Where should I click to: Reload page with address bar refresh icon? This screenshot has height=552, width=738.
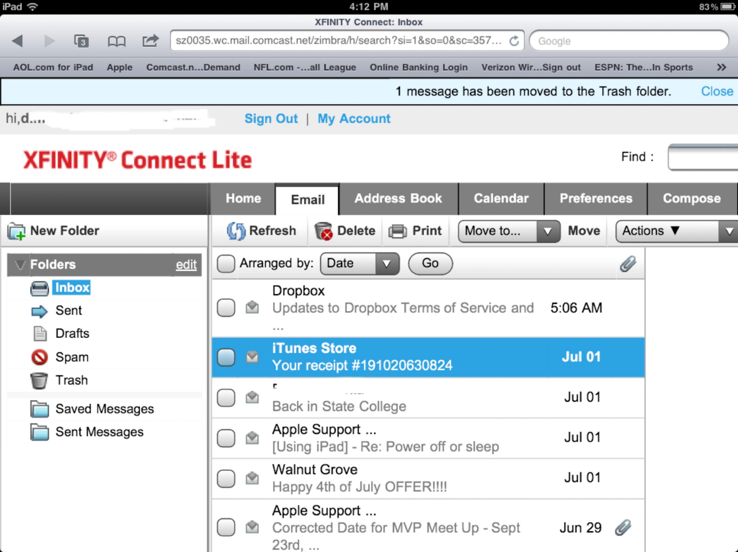pyautogui.click(x=514, y=41)
